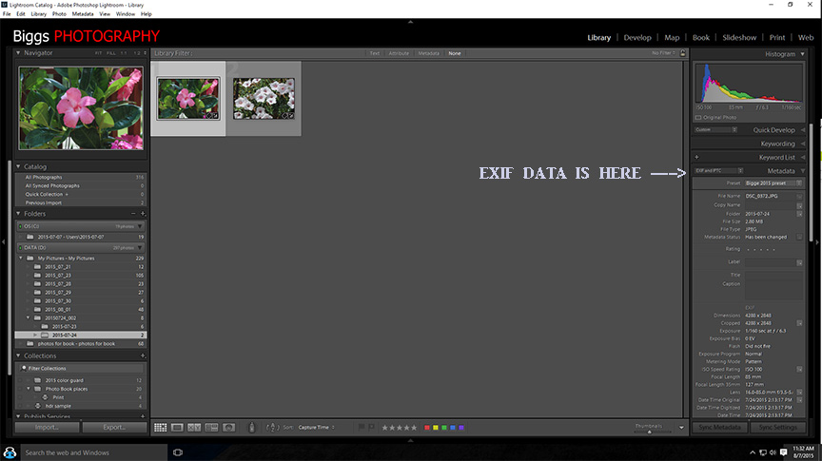Screen dimensions: 822x461
Task: Click the icon beside ISO Speed Rating
Action: coord(799,370)
